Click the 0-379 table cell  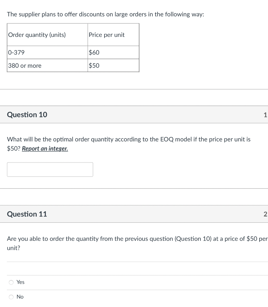pyautogui.click(x=17, y=52)
